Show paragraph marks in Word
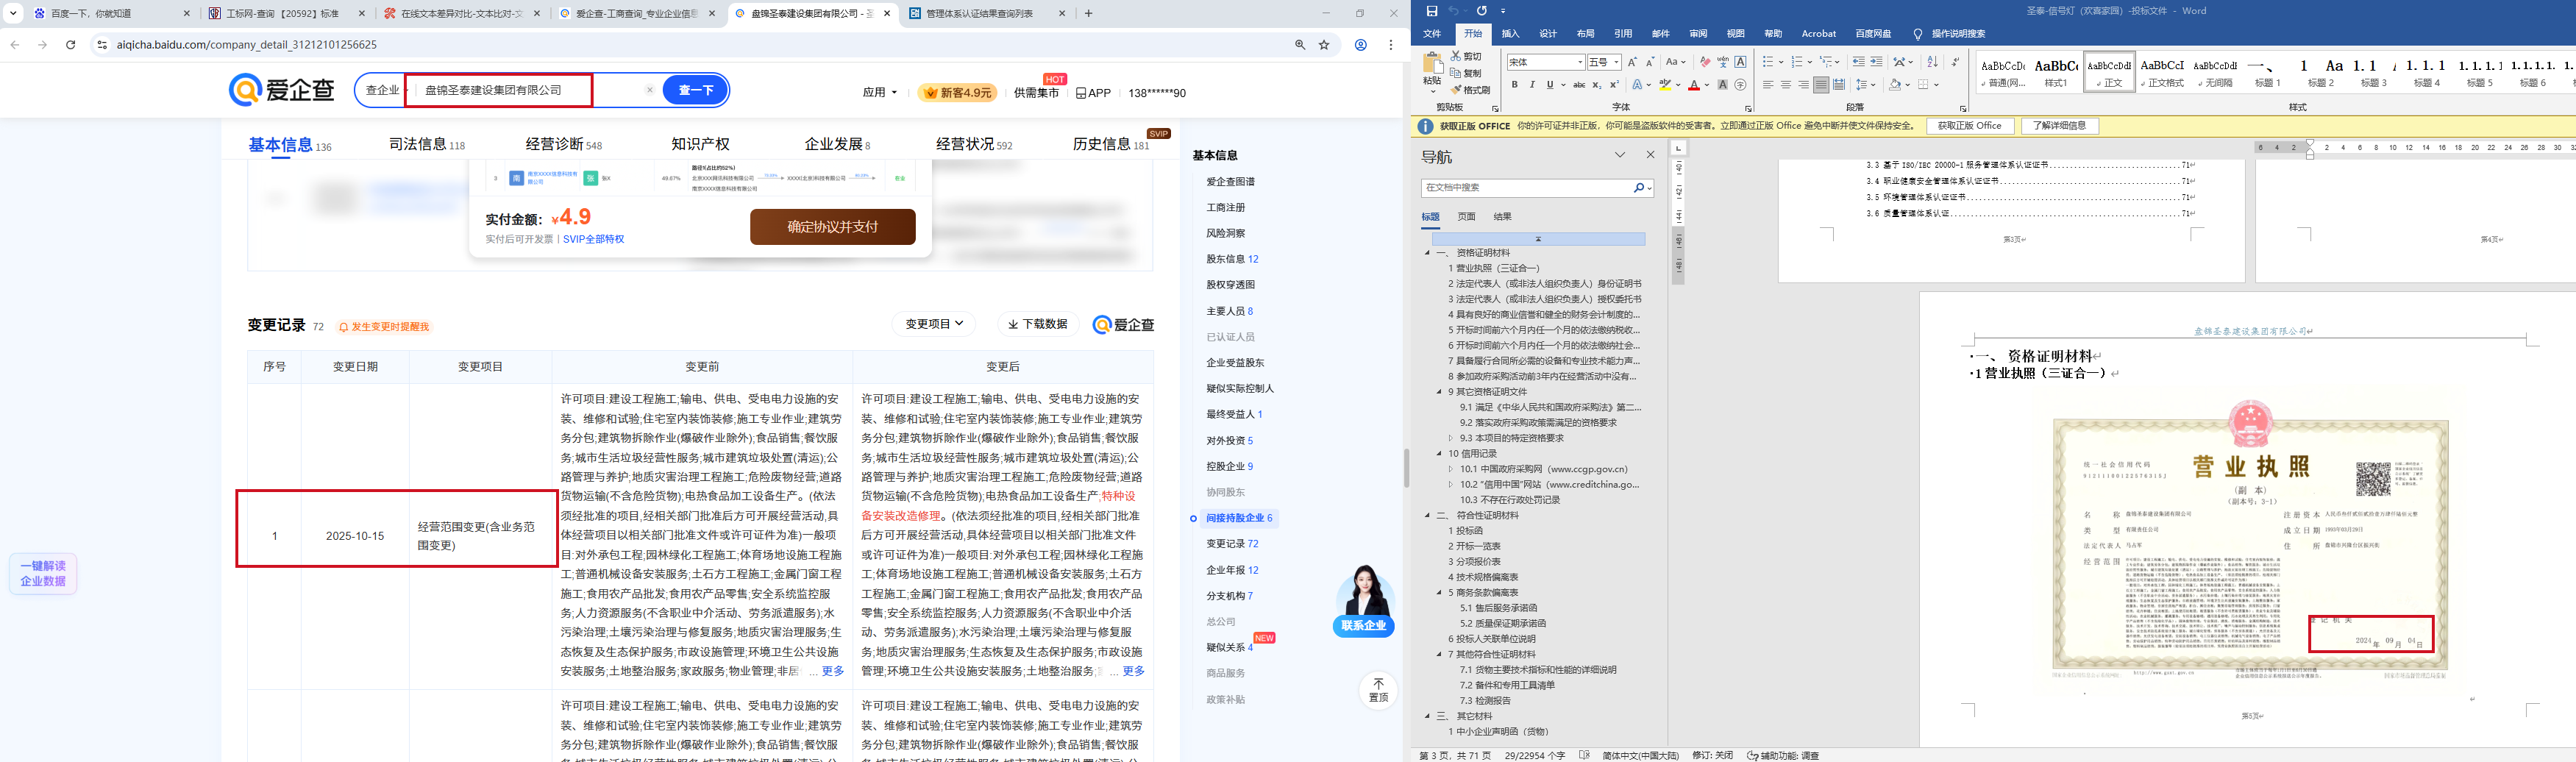The image size is (2576, 762). tap(1955, 62)
